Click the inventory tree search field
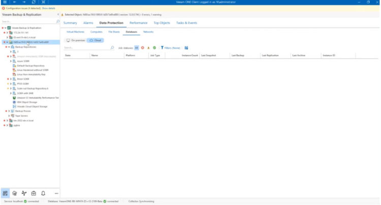Viewport: 381px width, 205px height. point(28,22)
